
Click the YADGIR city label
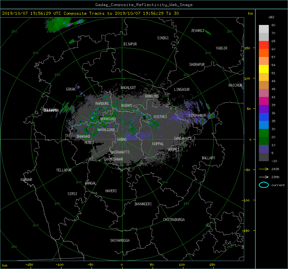coord(221,48)
